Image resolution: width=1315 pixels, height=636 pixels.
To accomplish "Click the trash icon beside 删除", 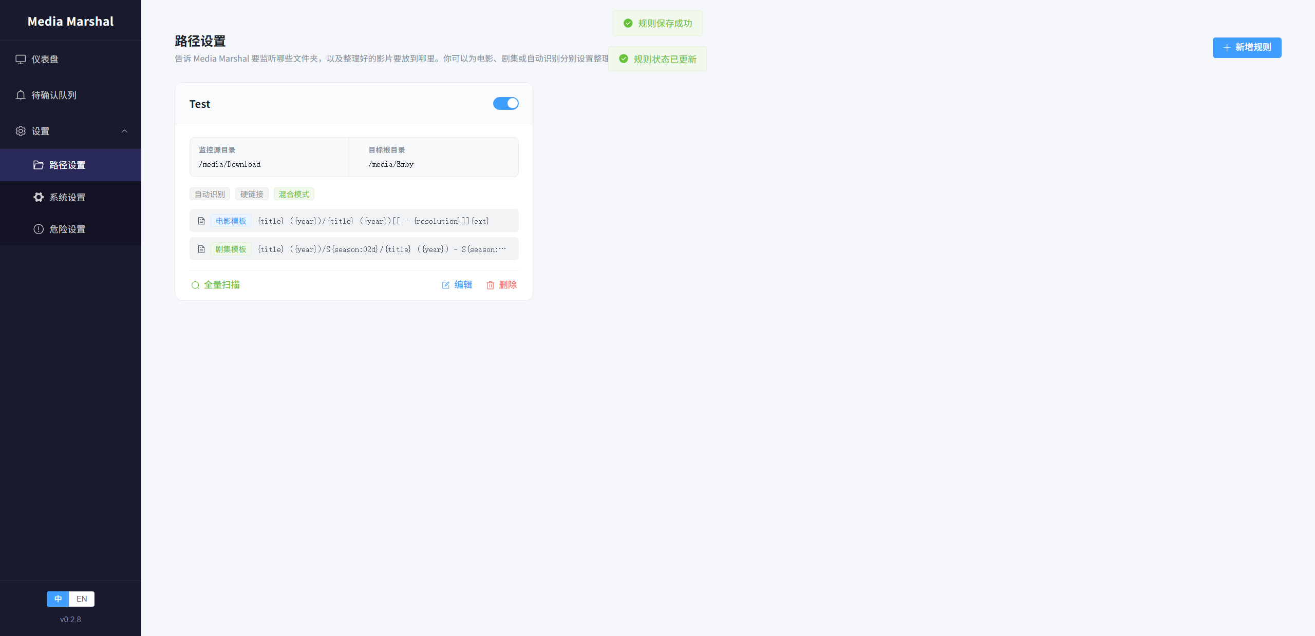I will pos(491,285).
